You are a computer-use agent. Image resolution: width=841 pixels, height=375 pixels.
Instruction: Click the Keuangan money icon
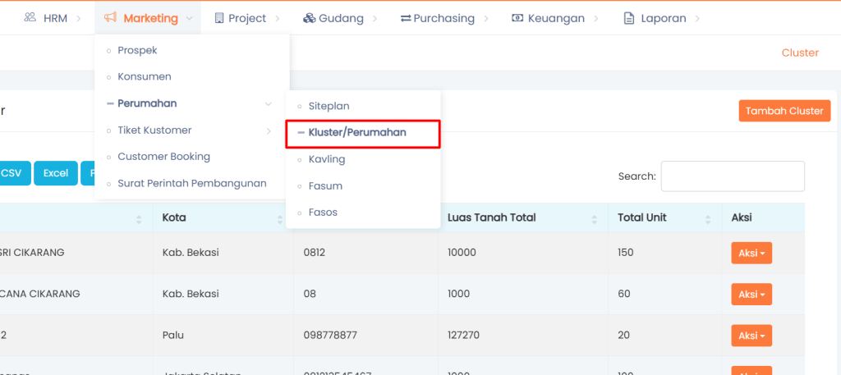(517, 17)
